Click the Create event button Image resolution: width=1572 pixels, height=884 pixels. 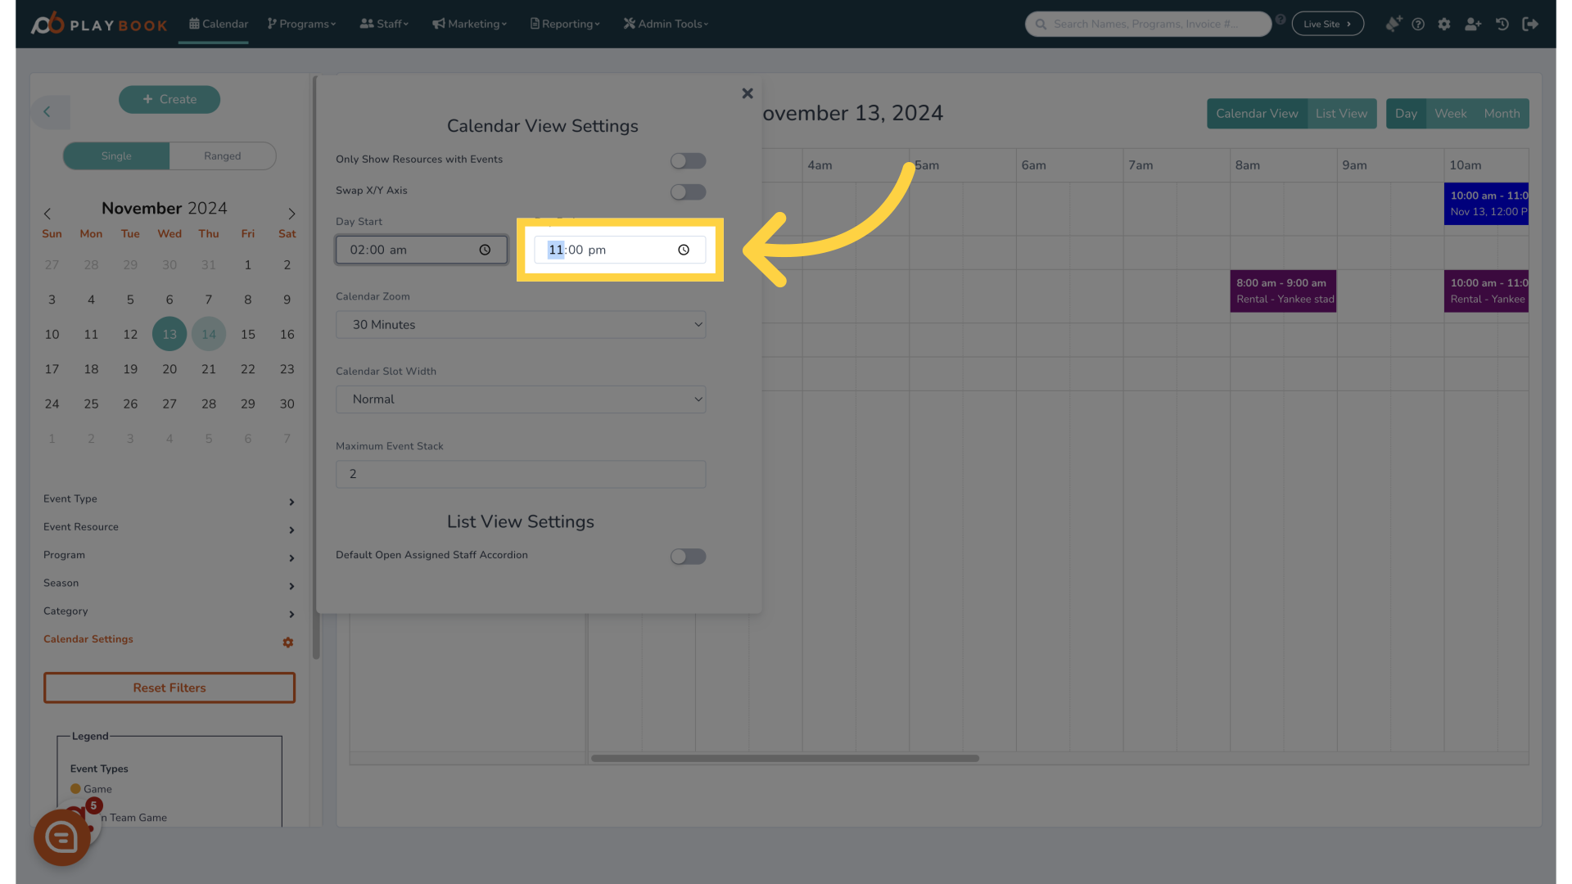[x=169, y=99]
